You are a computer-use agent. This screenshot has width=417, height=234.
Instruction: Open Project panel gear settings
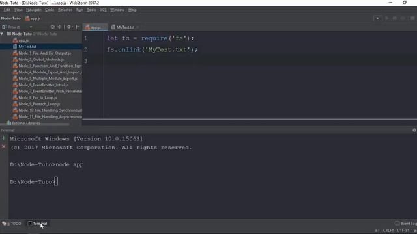[x=69, y=27]
